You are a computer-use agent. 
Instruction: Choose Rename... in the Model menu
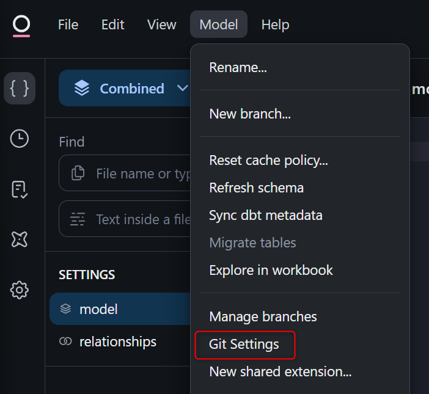tap(238, 67)
